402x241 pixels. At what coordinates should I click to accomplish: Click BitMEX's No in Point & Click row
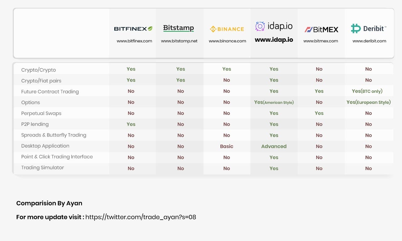(x=319, y=157)
